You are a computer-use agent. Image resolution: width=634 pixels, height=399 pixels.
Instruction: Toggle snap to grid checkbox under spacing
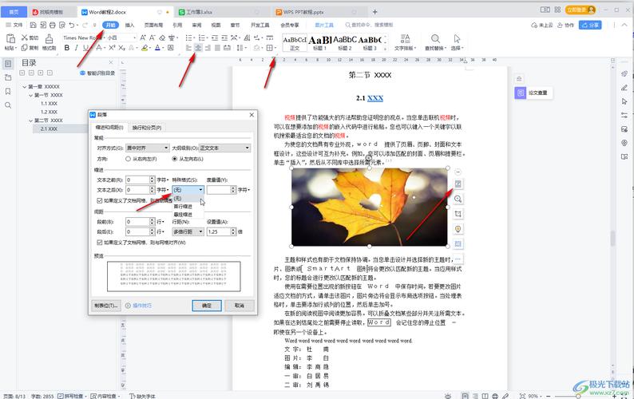coord(100,243)
